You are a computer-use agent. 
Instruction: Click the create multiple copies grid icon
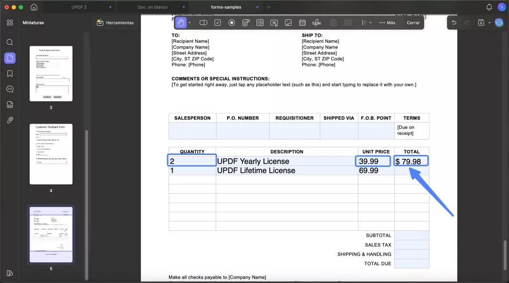(x=347, y=23)
